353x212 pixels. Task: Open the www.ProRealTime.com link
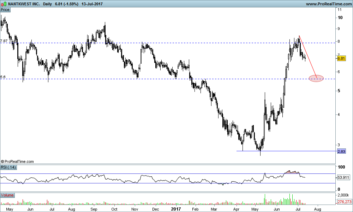point(329,4)
